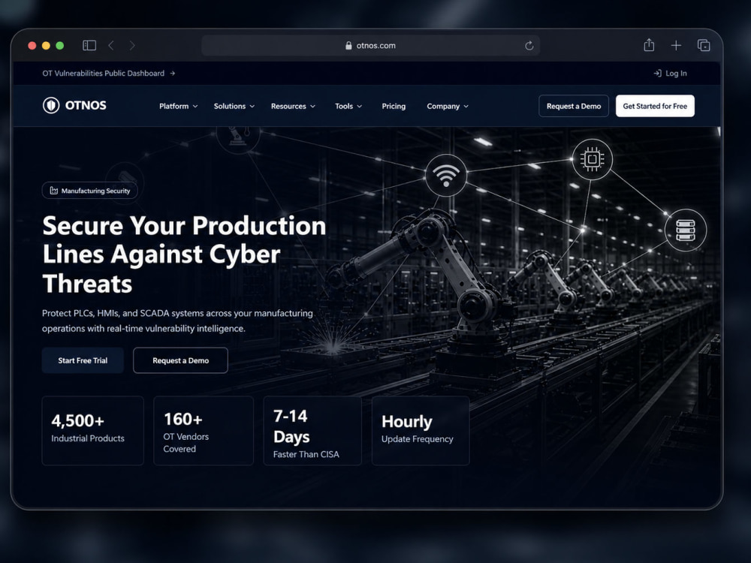Viewport: 751px width, 563px height.
Task: Click the Log In arrow icon
Action: point(658,74)
